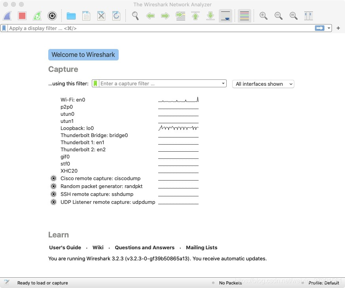Open a capture file folder icon

[x=71, y=16]
